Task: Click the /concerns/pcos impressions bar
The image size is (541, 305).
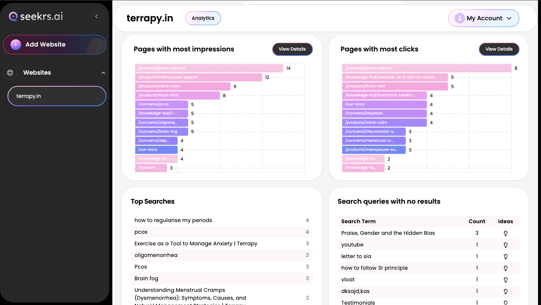Action: coord(162,104)
